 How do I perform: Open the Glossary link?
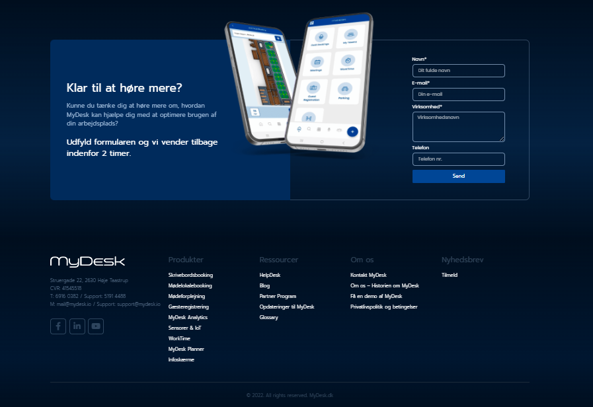[268, 317]
